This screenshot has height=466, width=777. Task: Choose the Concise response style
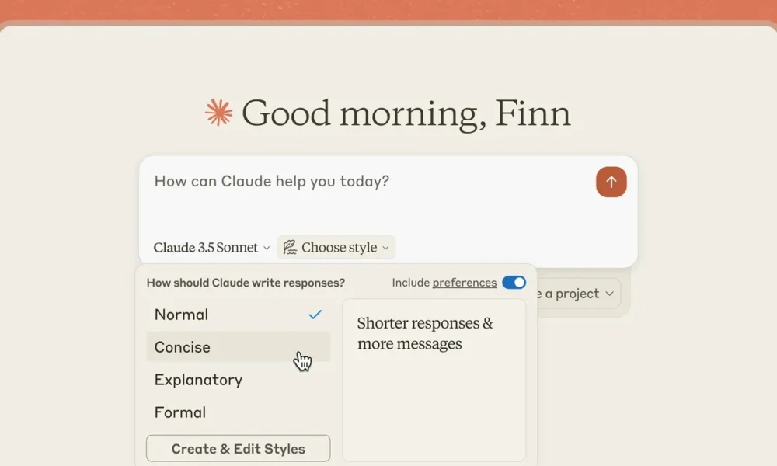coord(183,347)
